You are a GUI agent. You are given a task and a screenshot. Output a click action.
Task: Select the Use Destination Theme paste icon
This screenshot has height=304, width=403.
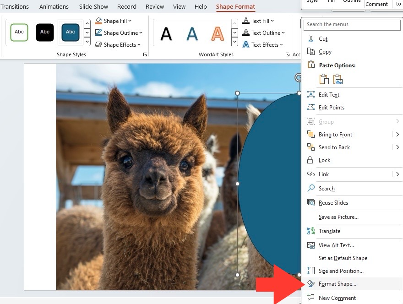click(x=324, y=79)
